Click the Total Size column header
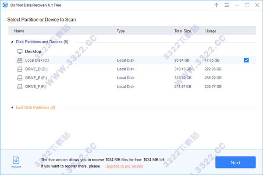263x175 pixels. pos(182,31)
